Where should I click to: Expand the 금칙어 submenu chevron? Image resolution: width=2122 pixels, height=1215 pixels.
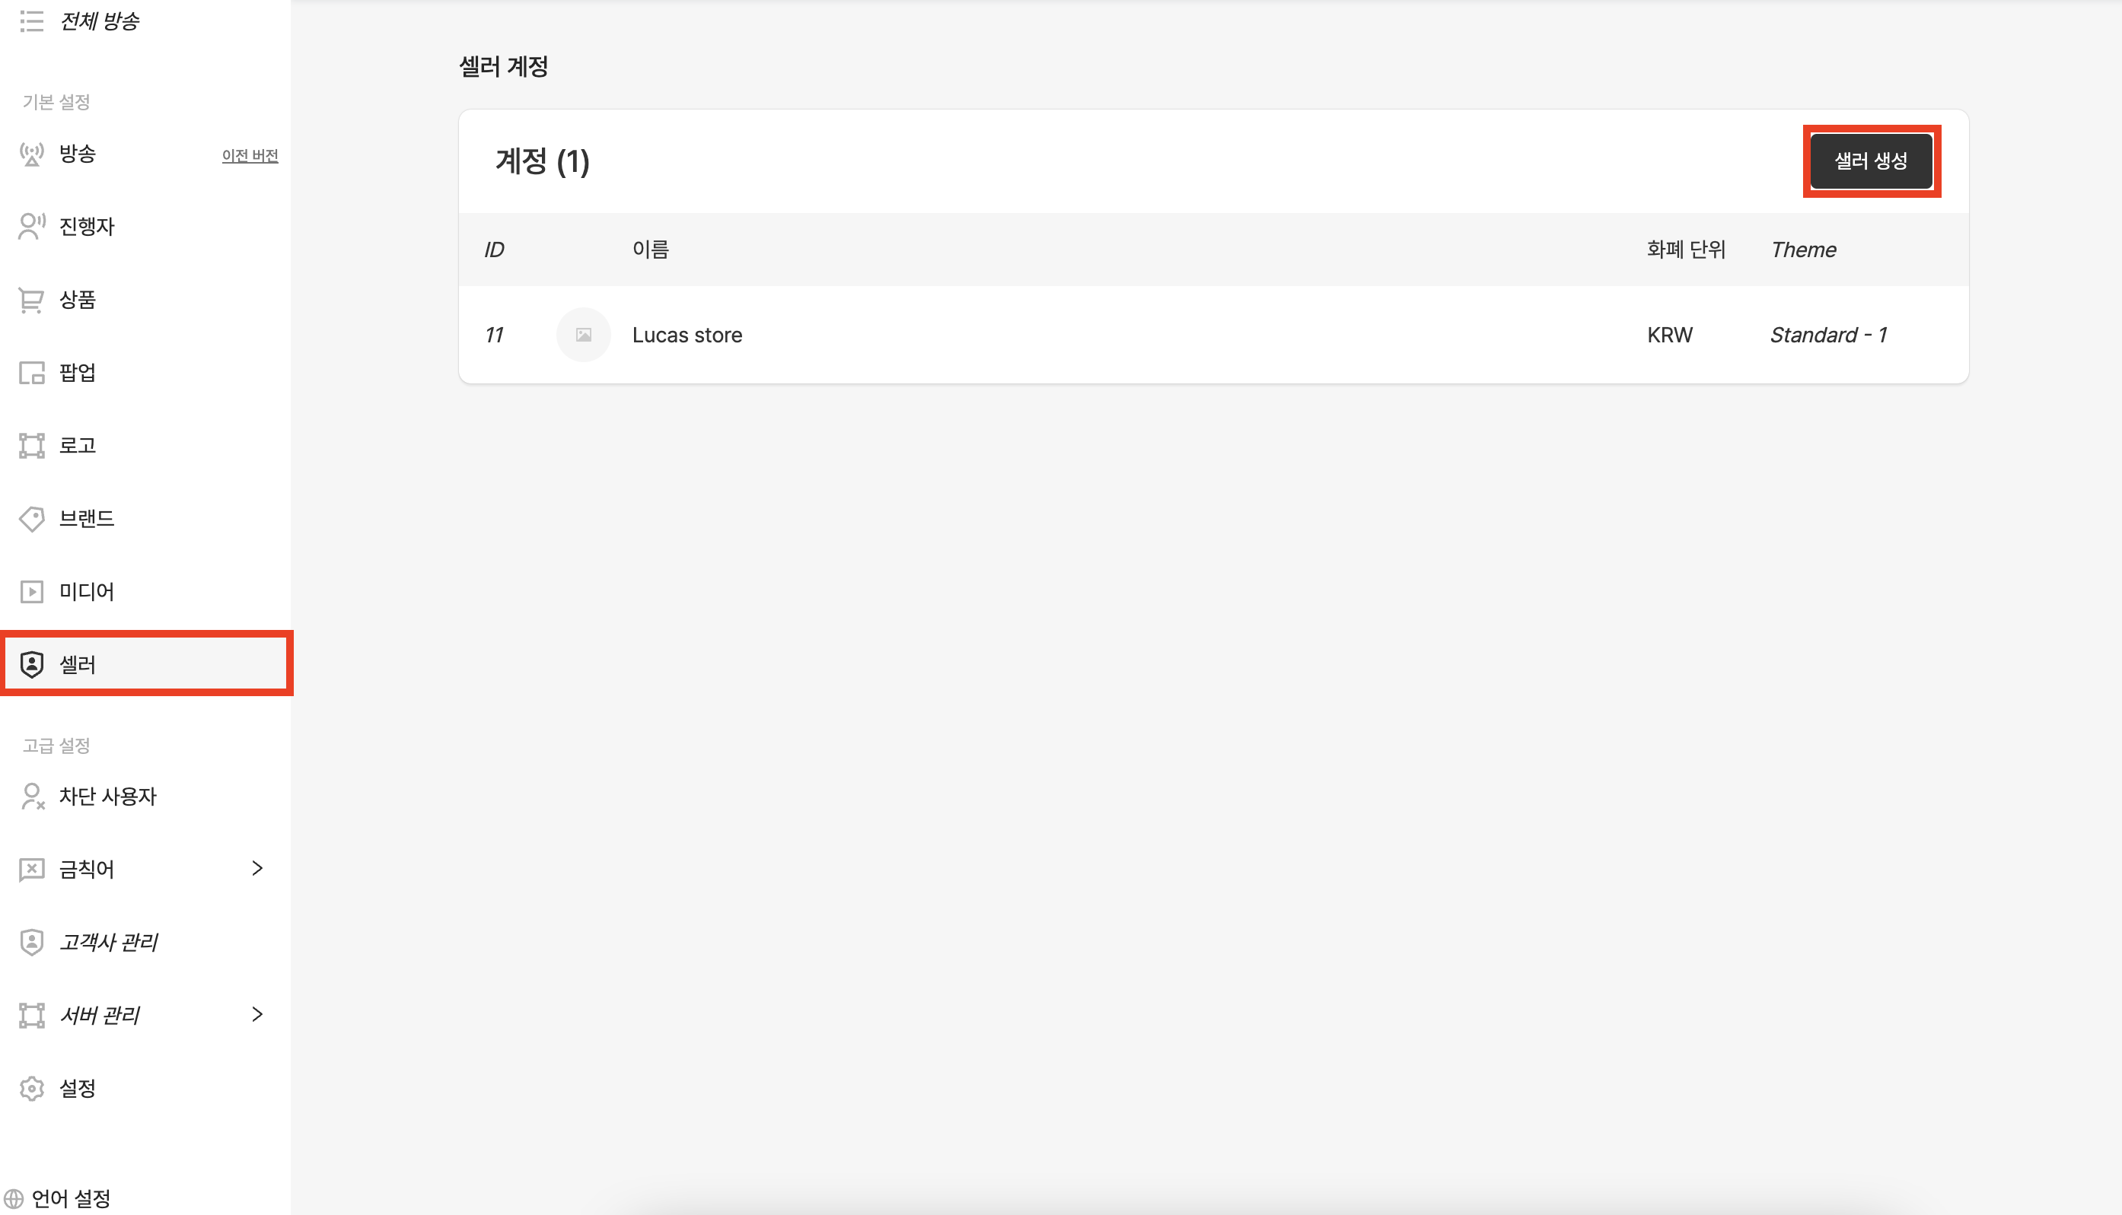[257, 869]
